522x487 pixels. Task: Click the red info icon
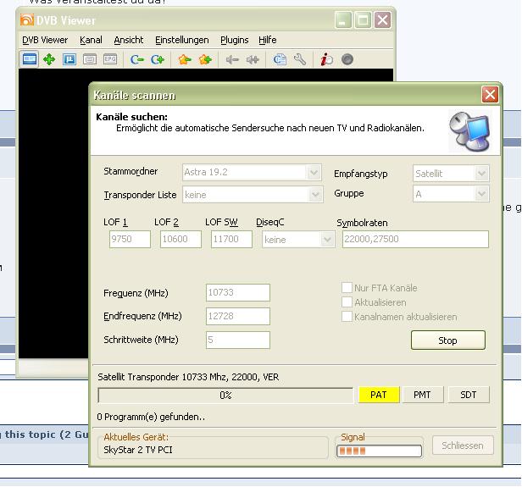(326, 59)
